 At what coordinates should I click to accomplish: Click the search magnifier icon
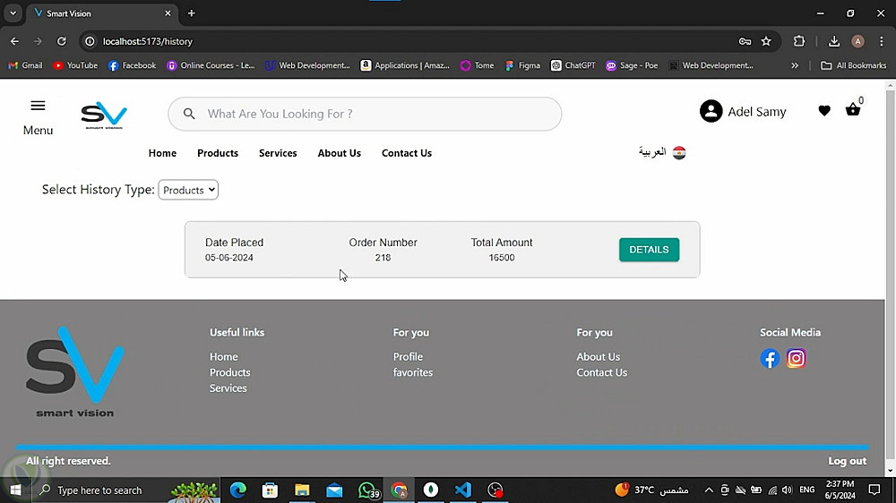[189, 114]
